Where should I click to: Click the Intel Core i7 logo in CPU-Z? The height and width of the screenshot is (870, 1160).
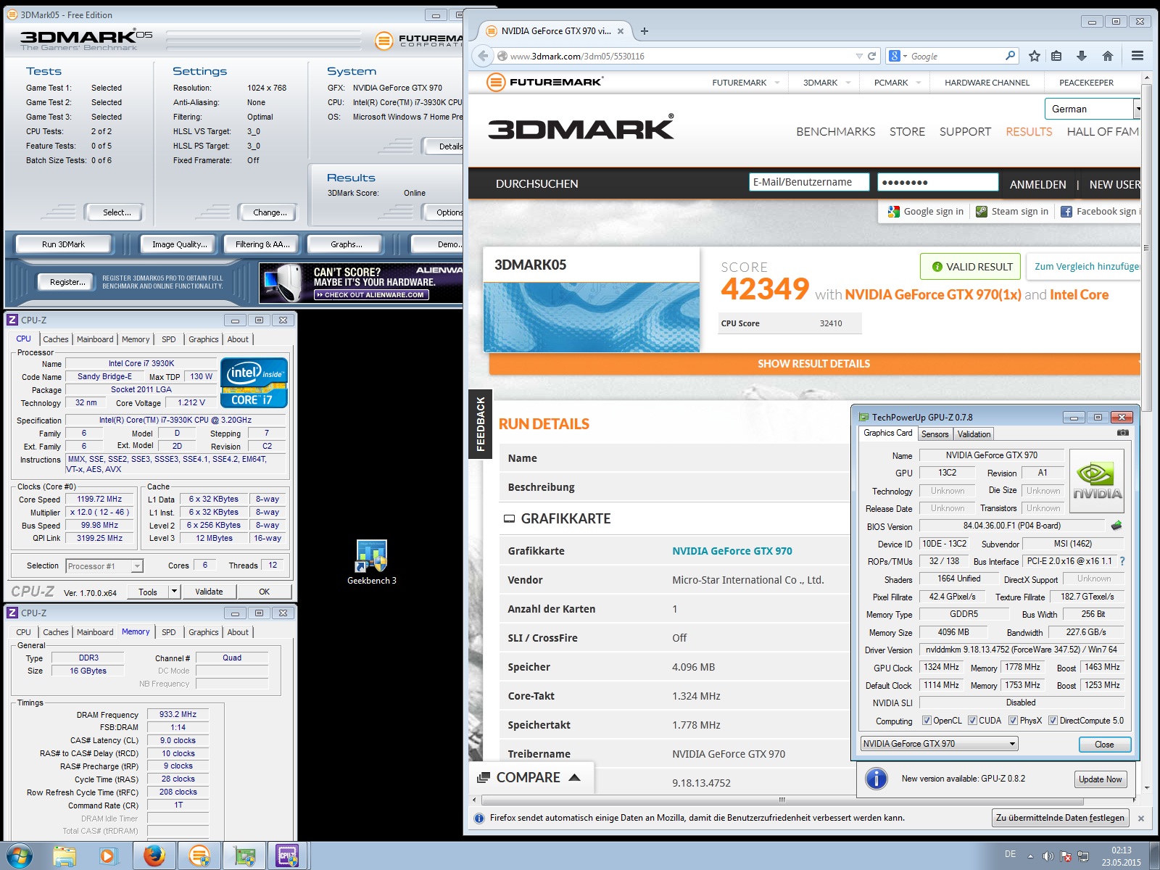click(254, 383)
